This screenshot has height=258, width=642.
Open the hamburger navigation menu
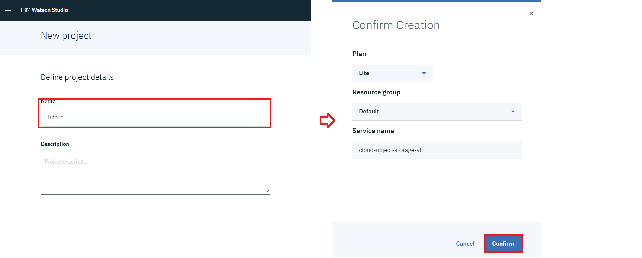pyautogui.click(x=8, y=10)
